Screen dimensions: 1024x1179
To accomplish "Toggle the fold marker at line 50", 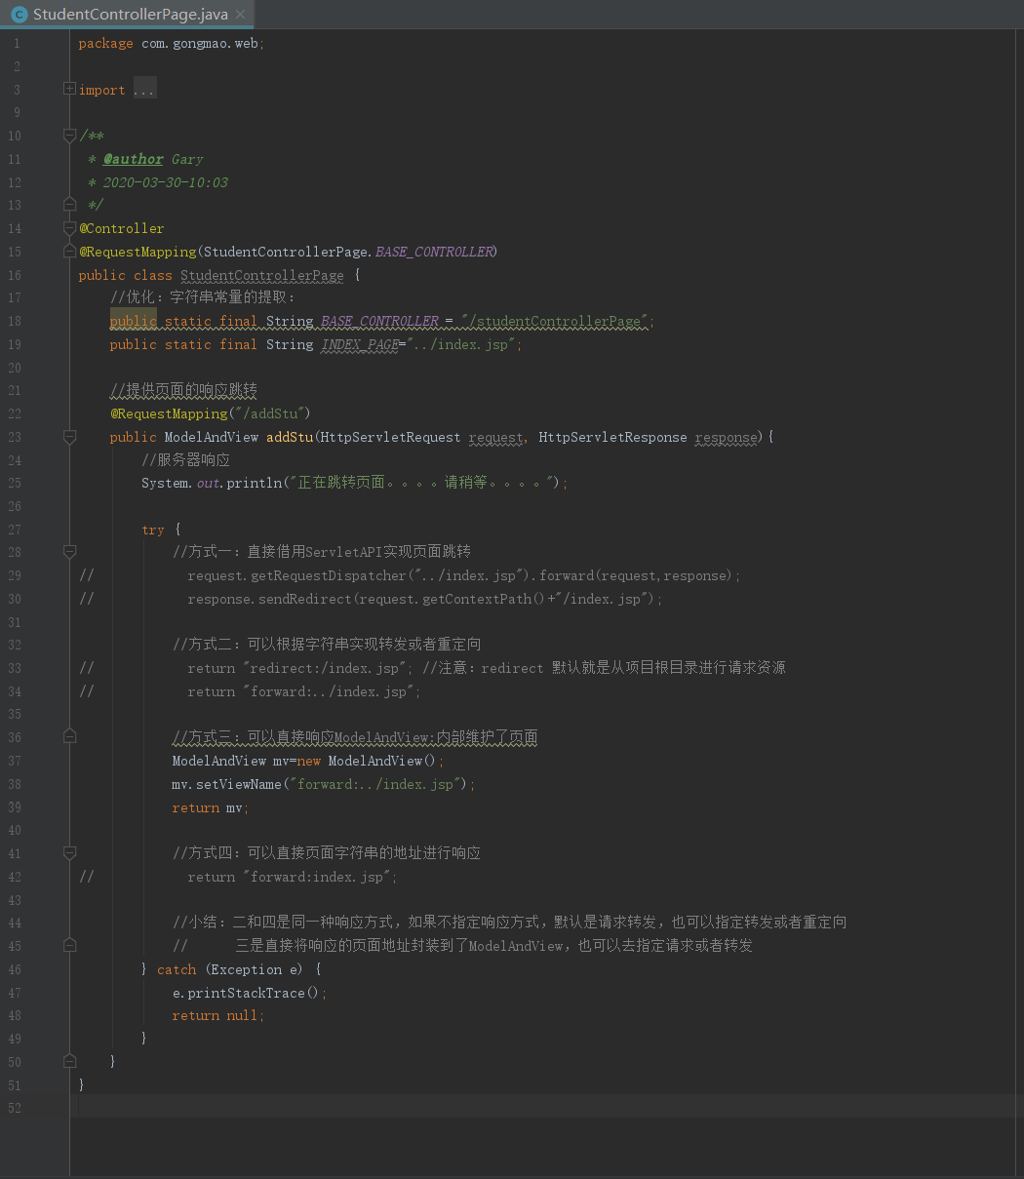I will [68, 1061].
